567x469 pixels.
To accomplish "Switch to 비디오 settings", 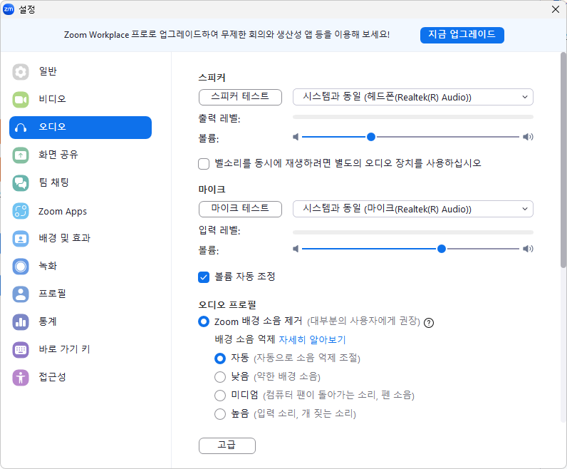I will coord(80,100).
